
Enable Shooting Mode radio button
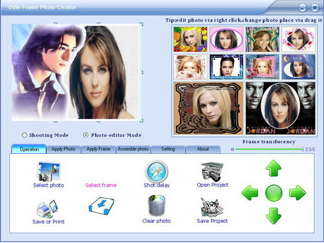coord(24,135)
